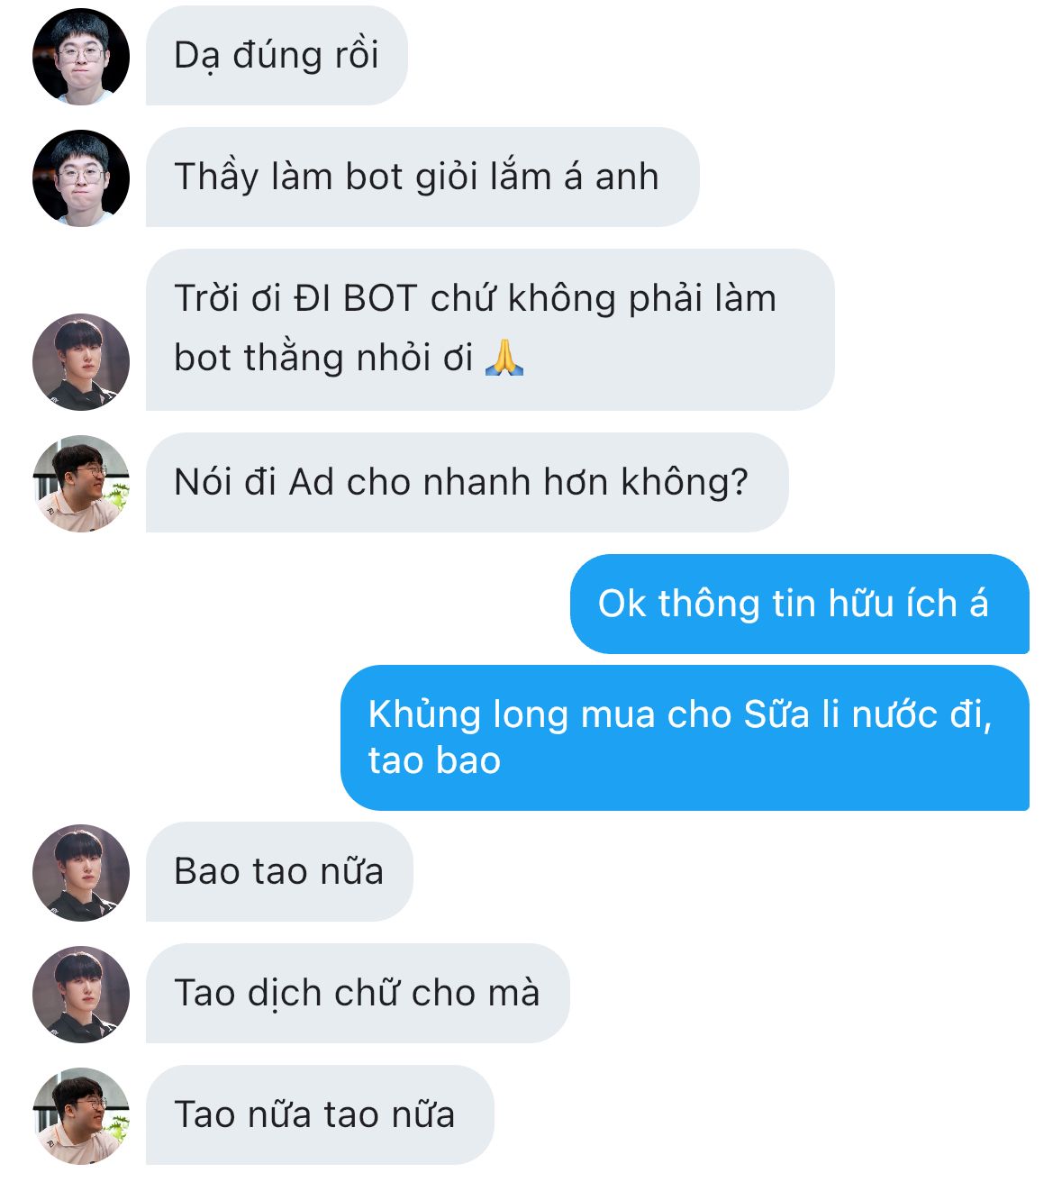Select the 'Tao dịch chữ cho mà' bubble
Image resolution: width=1062 pixels, height=1182 pixels.
coord(358,994)
